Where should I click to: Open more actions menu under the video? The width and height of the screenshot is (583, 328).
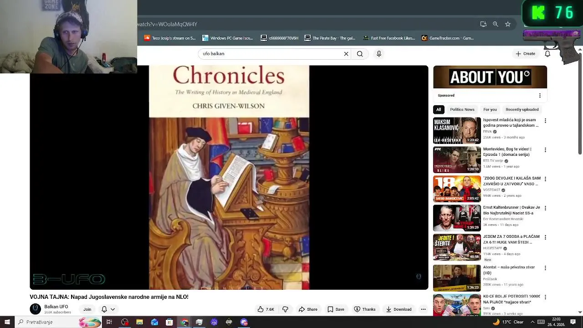click(423, 309)
